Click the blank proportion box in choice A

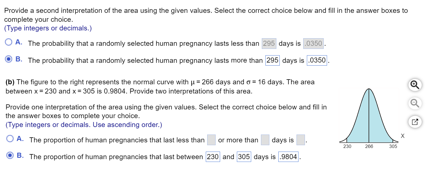300,140
